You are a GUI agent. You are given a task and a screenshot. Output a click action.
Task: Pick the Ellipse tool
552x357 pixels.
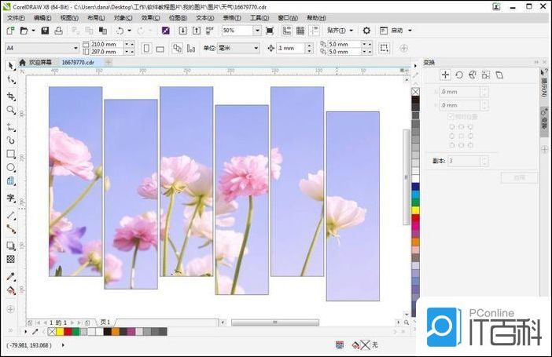click(x=11, y=167)
